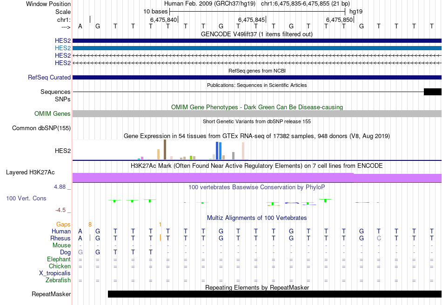Screen dimensions: 442x305
Task: Click the Sequences track label
Action: (x=55, y=92)
